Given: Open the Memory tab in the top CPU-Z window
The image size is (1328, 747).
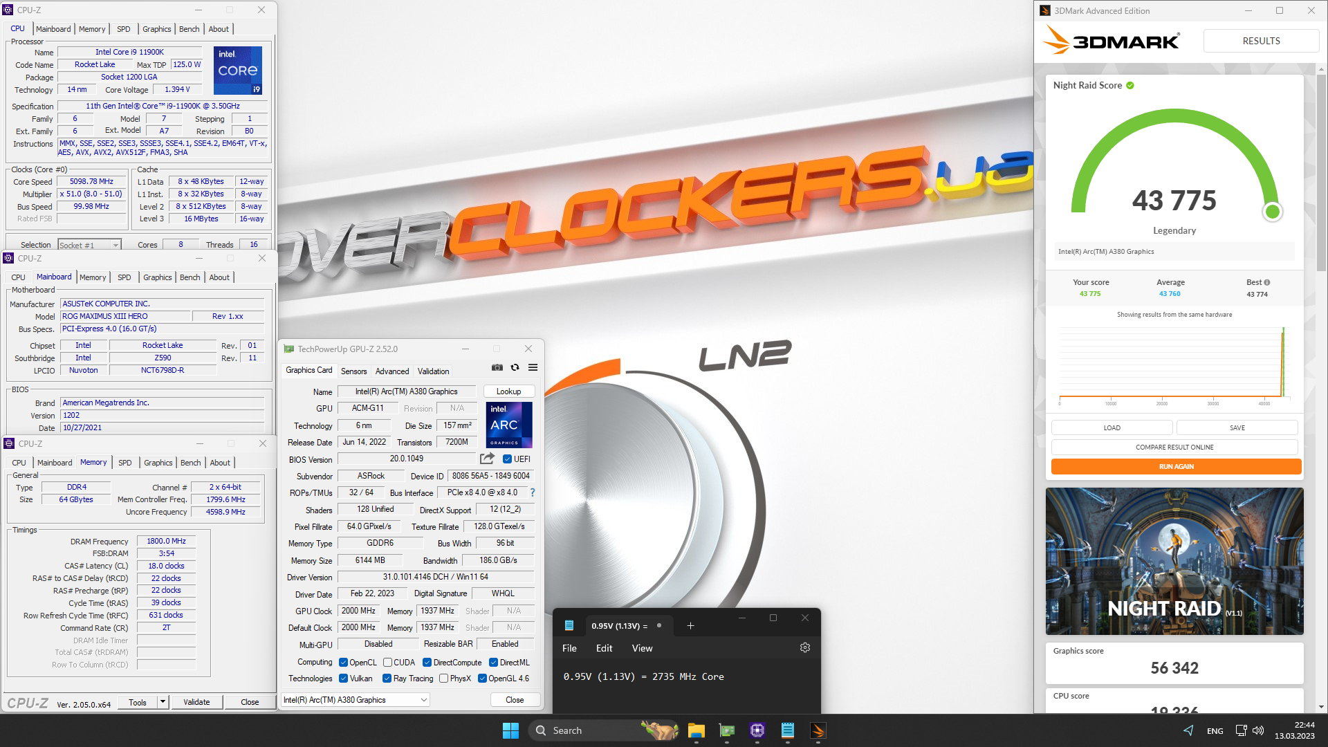Looking at the screenshot, I should pyautogui.click(x=92, y=29).
